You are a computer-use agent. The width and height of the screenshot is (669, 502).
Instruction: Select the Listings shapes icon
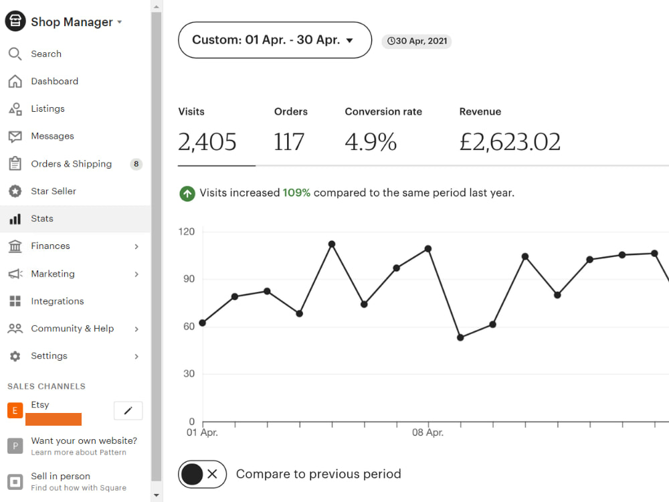[x=15, y=109]
